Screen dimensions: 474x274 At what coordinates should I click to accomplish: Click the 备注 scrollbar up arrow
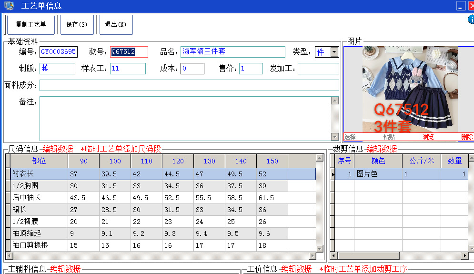click(334, 101)
